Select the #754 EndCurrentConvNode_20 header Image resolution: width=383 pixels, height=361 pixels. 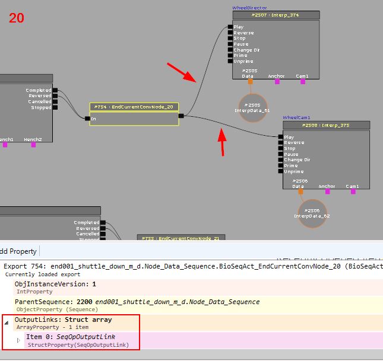click(134, 107)
